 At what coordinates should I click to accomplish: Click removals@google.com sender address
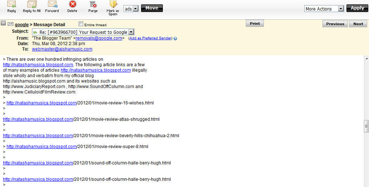tap(99, 38)
